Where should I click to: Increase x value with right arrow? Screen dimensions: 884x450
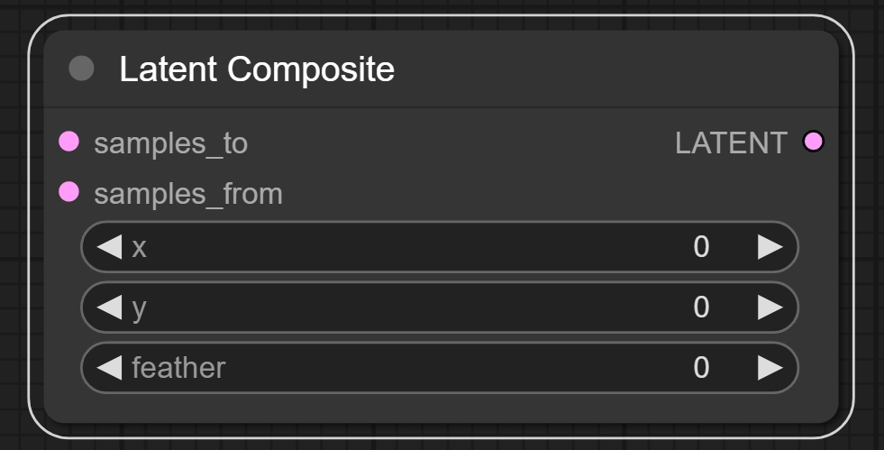click(770, 247)
